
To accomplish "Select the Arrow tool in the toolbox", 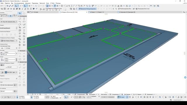I will point(20,13).
